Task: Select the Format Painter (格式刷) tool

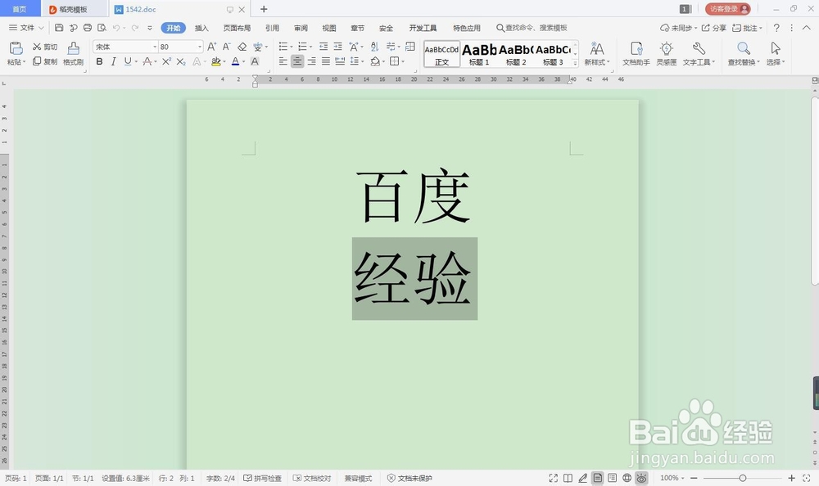Action: [x=73, y=54]
